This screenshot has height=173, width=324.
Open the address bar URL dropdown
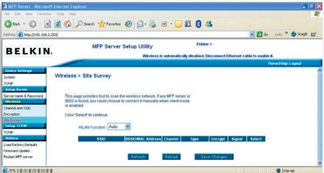tap(252, 35)
